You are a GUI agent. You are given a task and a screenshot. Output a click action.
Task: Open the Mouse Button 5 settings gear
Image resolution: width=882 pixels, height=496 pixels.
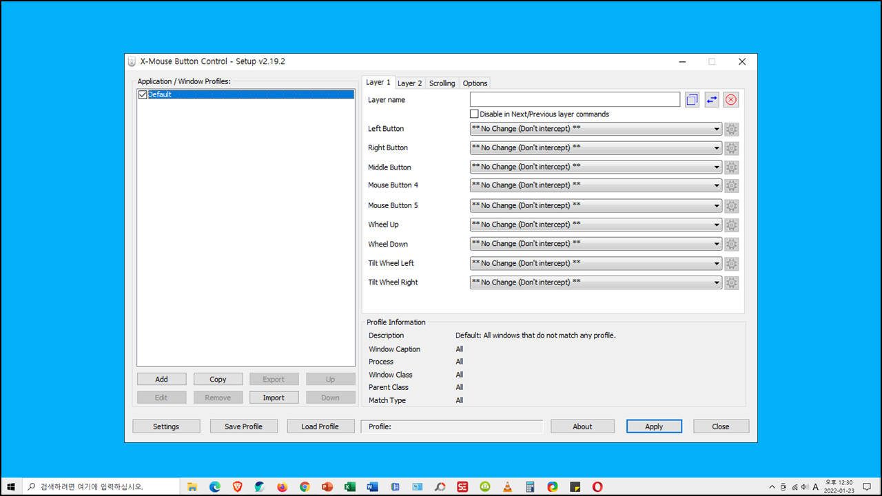click(x=731, y=206)
